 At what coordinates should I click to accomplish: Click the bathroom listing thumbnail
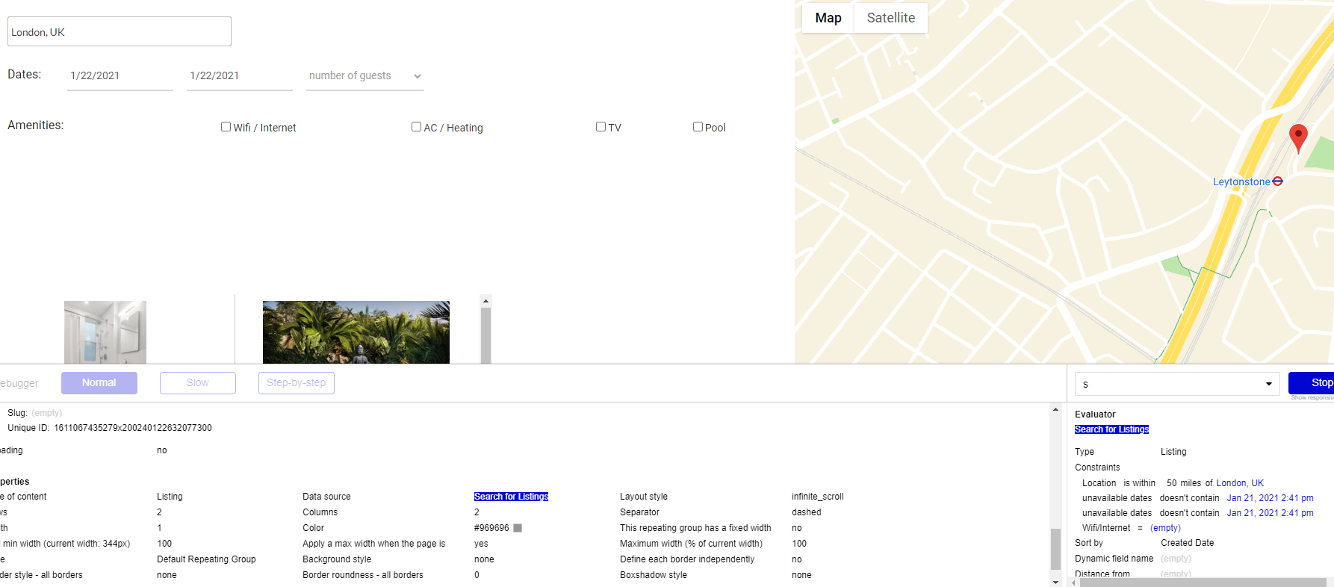pos(105,332)
